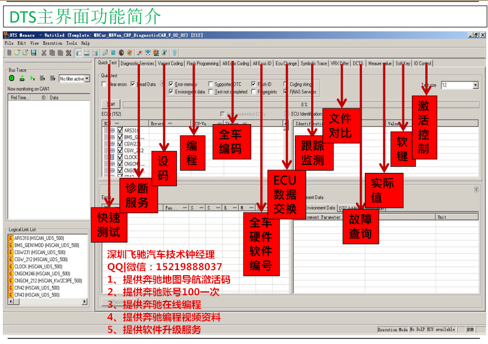Click the E icon beside CR43 link
This screenshot has height=344, width=488.
[x=11, y=295]
